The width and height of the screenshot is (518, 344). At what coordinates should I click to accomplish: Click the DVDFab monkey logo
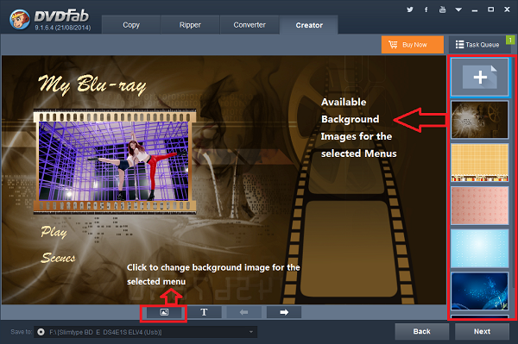[20, 19]
